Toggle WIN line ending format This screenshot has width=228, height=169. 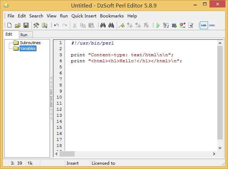[203, 25]
